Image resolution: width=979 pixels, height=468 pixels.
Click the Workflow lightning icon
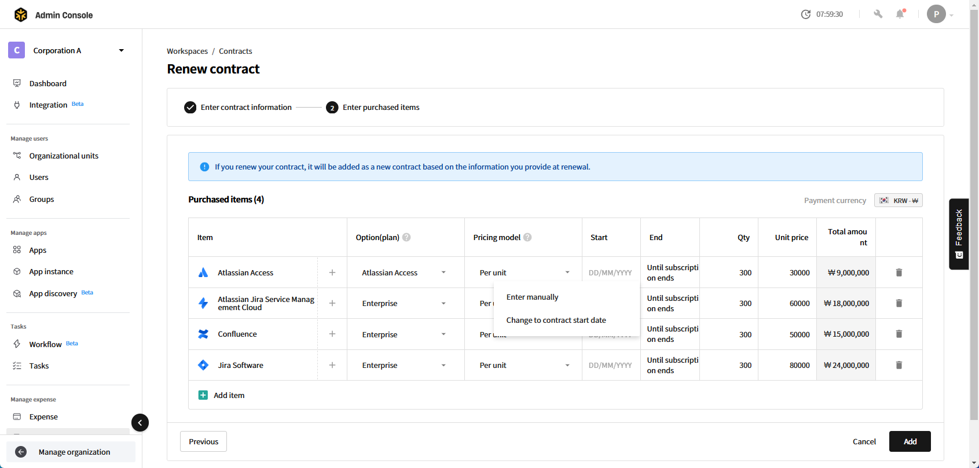(x=17, y=344)
